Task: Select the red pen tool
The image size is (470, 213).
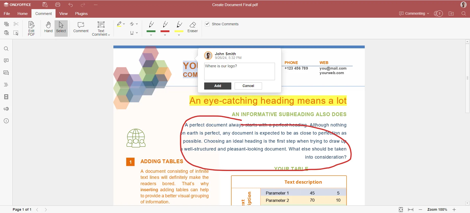Action: (x=165, y=26)
